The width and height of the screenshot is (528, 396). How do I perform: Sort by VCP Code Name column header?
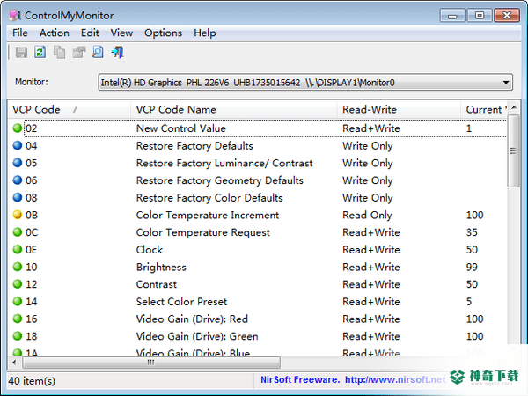coord(234,110)
